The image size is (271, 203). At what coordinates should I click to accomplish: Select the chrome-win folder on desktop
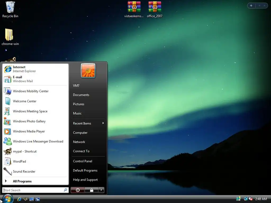point(10,37)
